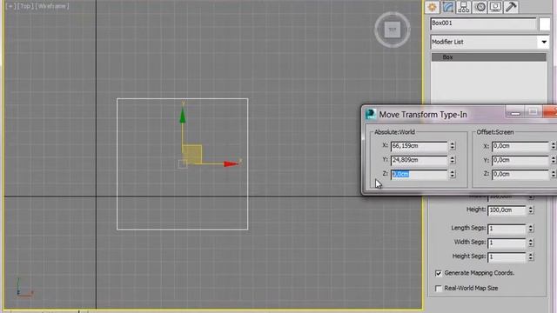This screenshot has height=313, width=557.
Task: Click the Width Segs field
Action: click(x=507, y=243)
